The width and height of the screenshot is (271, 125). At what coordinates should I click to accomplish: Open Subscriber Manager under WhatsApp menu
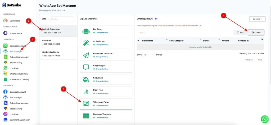[x=19, y=57]
